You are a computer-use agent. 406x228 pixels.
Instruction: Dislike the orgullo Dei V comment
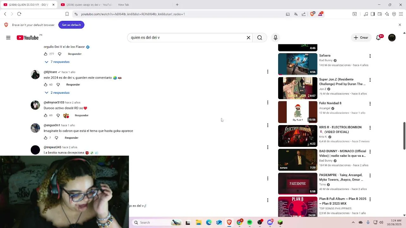point(59,54)
